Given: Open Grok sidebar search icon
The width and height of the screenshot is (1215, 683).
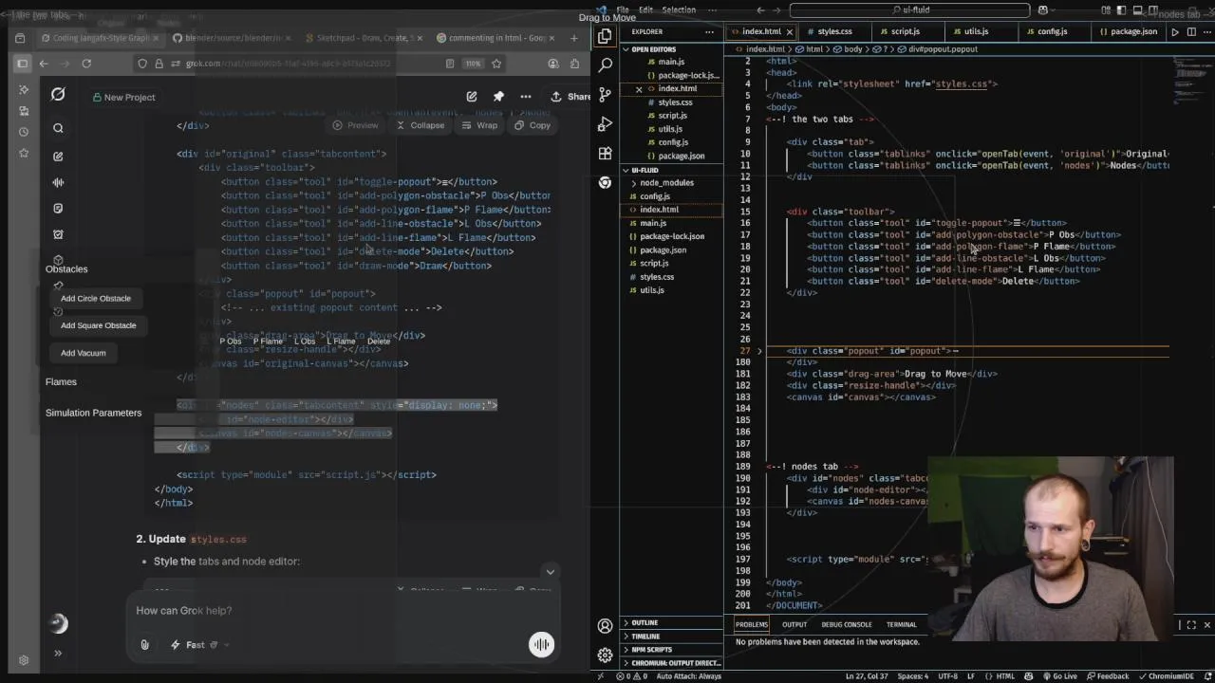Looking at the screenshot, I should click(x=58, y=128).
